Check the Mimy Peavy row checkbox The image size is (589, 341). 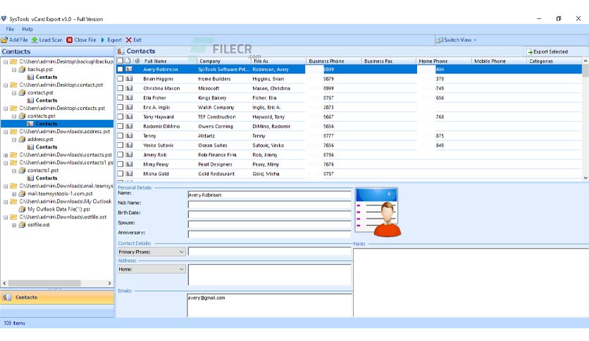tap(120, 164)
